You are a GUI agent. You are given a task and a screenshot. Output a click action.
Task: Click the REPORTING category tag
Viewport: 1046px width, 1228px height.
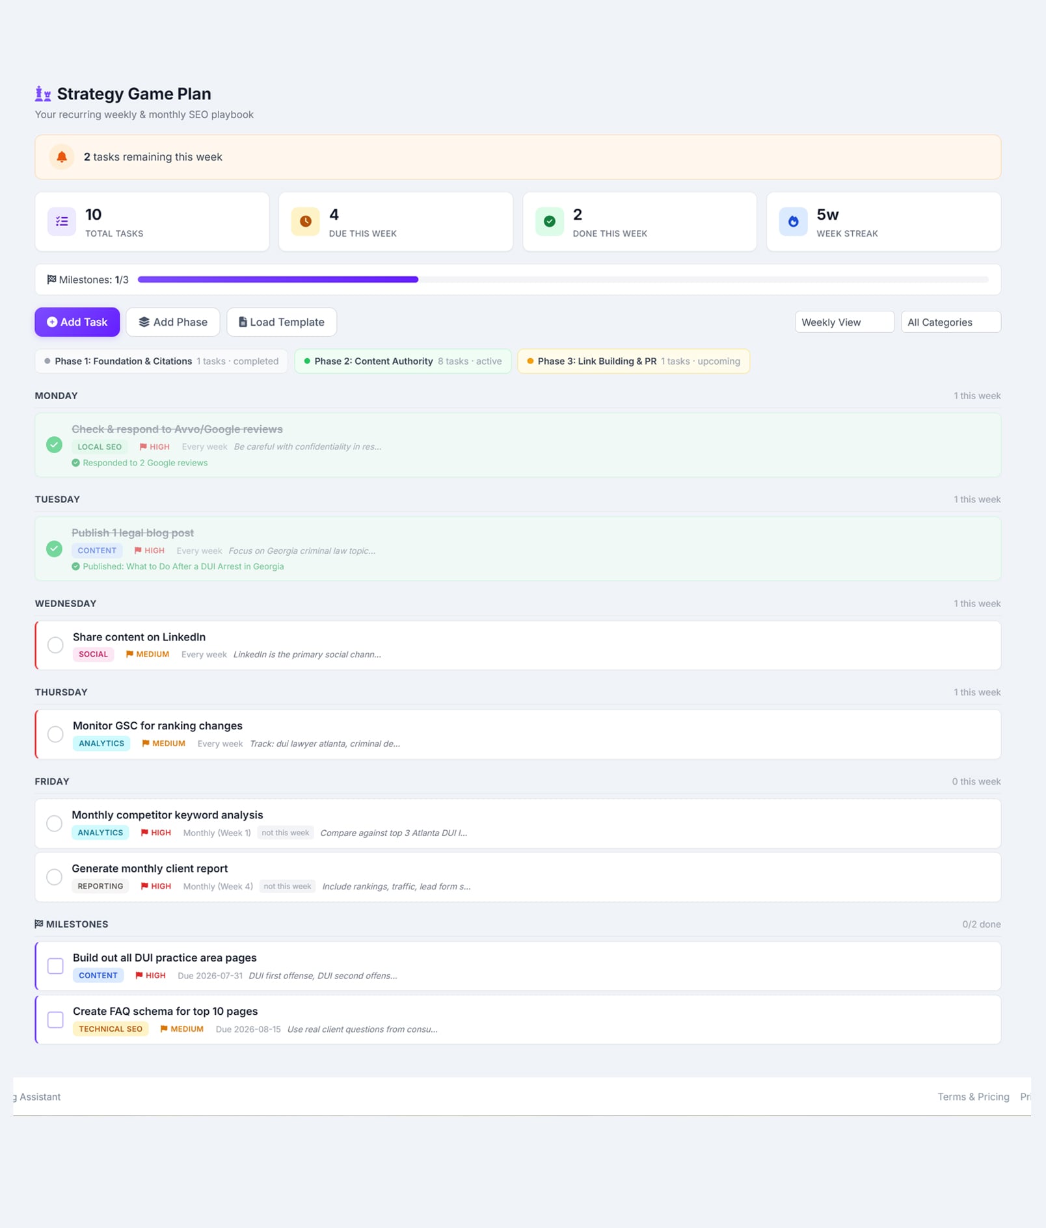[x=100, y=886]
